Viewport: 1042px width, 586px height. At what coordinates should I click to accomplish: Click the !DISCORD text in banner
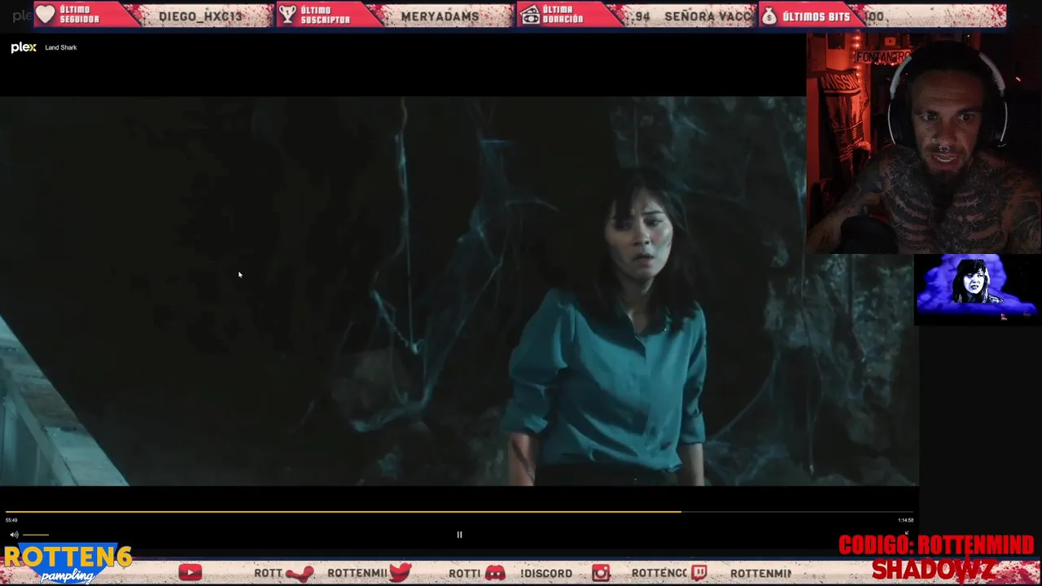pyautogui.click(x=546, y=574)
